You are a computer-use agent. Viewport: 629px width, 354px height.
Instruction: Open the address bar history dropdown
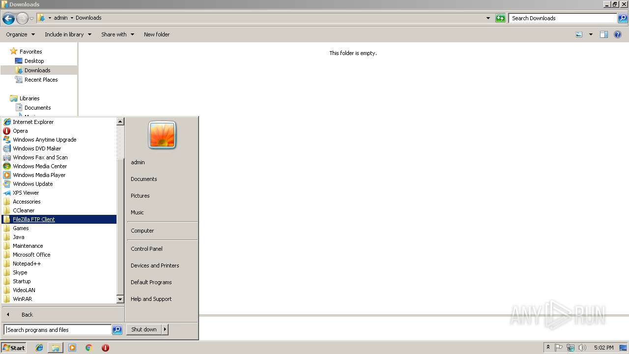(488, 18)
